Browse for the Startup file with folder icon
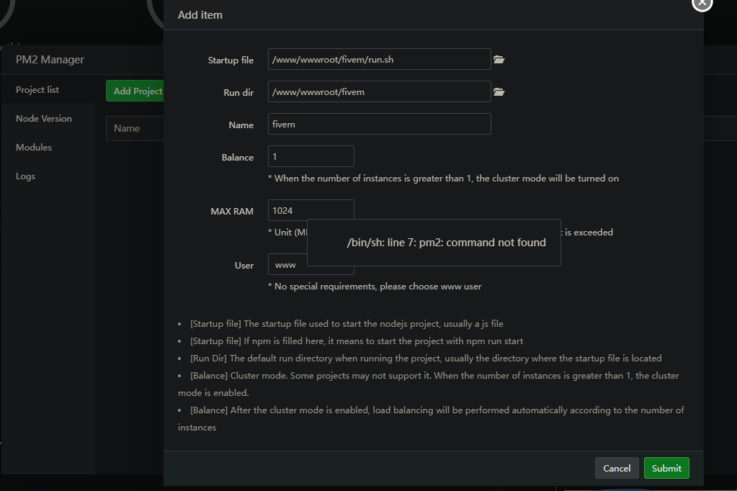737x491 pixels. 499,60
